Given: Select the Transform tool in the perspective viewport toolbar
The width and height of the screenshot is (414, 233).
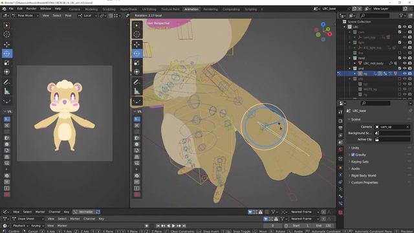Looking at the screenshot, I should coord(136,72).
